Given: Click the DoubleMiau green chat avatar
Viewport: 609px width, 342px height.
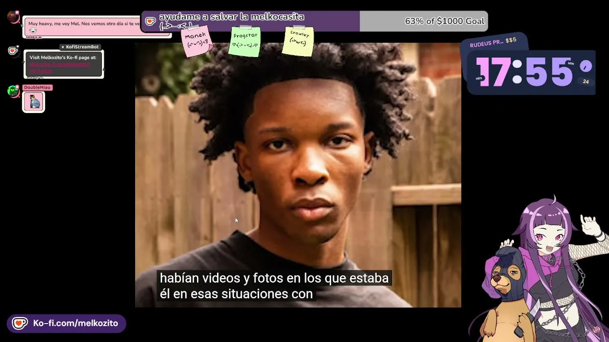Looking at the screenshot, I should [13, 91].
